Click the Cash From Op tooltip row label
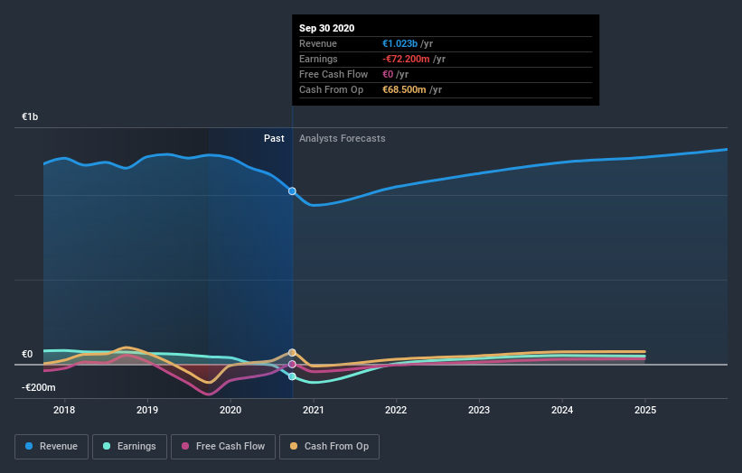This screenshot has height=473, width=742. 332,89
